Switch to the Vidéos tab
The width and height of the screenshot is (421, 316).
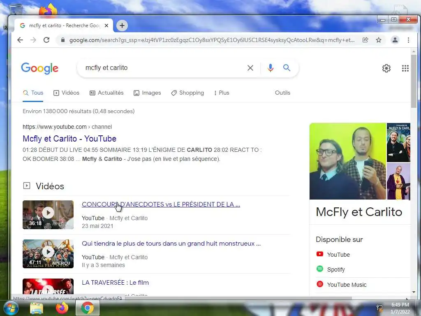click(x=66, y=93)
